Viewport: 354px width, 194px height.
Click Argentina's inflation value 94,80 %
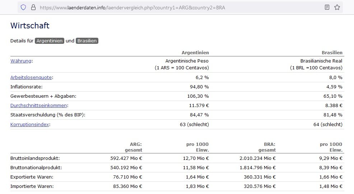[199, 87]
